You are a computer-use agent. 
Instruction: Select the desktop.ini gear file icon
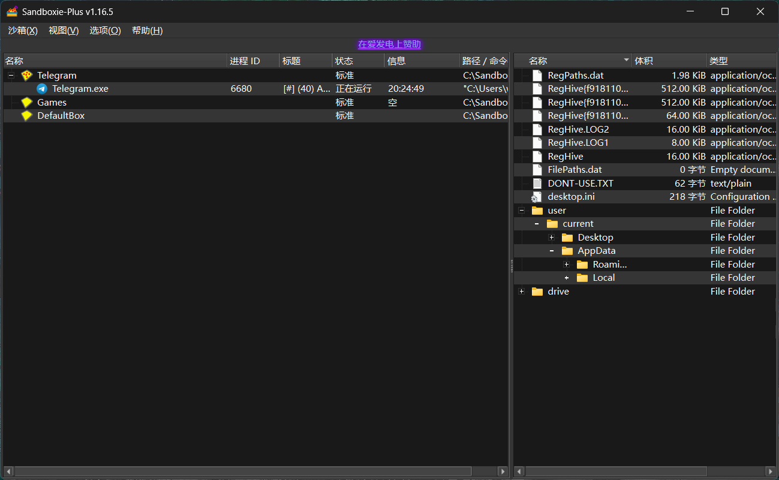pyautogui.click(x=537, y=197)
